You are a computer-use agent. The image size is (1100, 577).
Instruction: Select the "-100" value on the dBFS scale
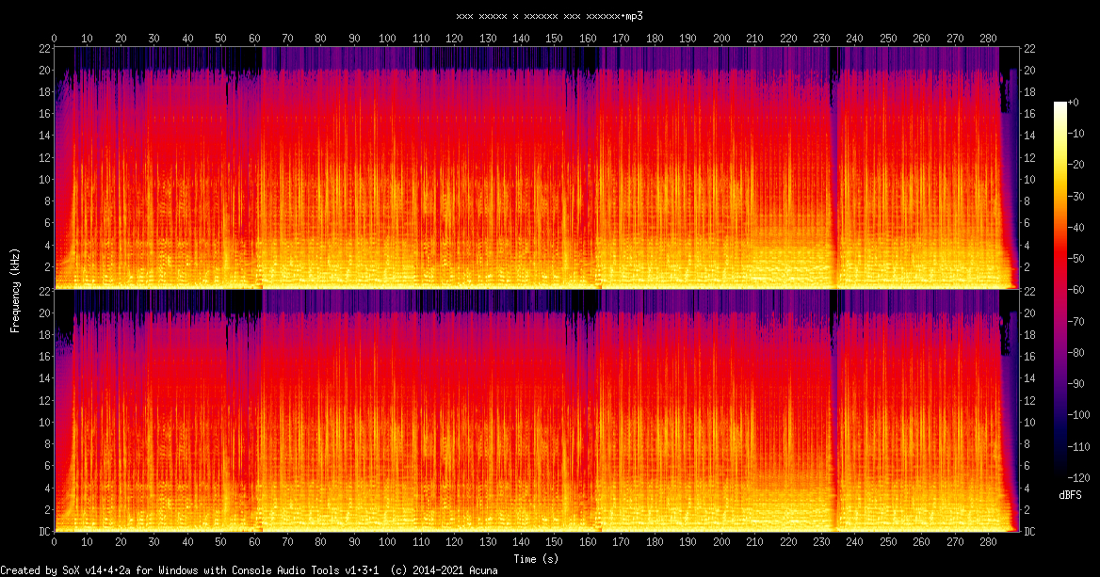coord(1079,415)
